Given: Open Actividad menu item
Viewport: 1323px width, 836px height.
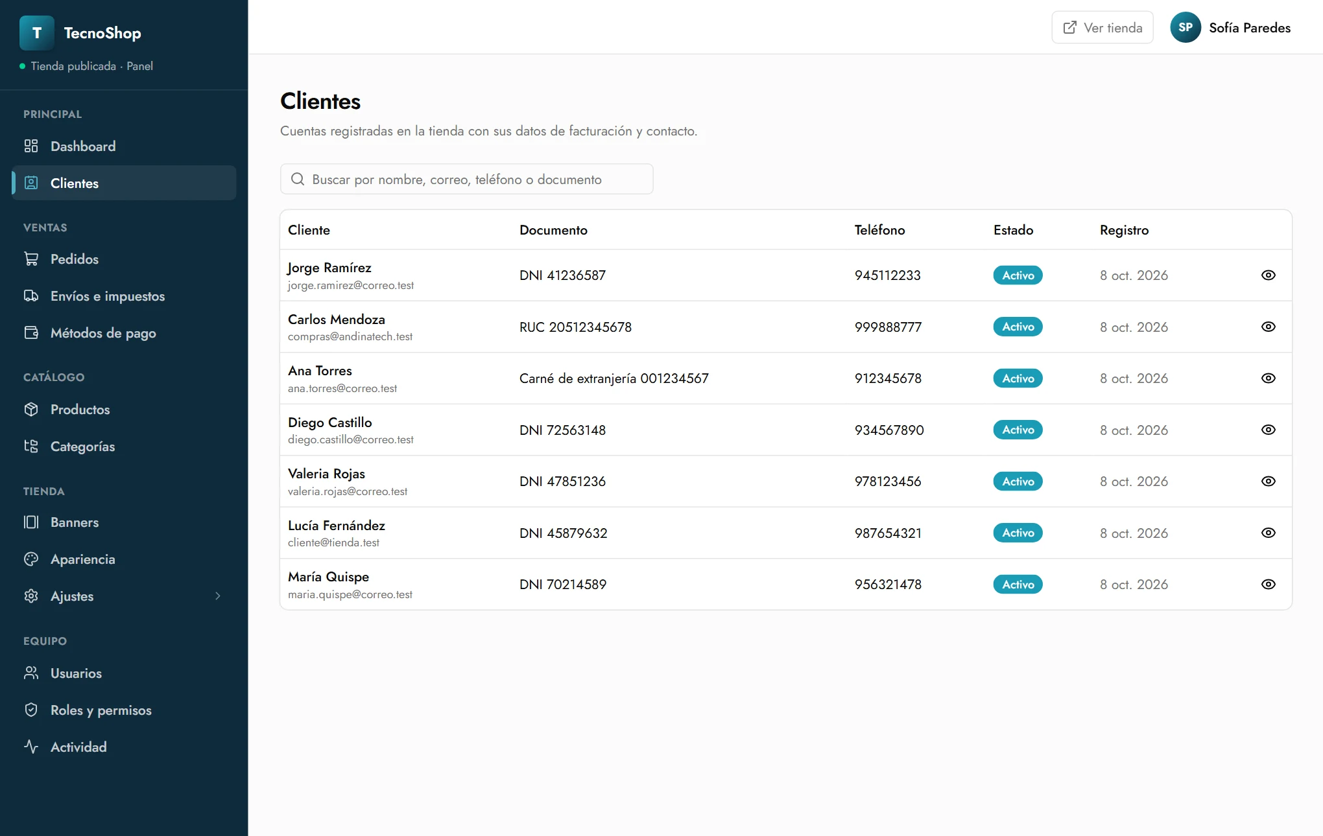Looking at the screenshot, I should coord(124,747).
